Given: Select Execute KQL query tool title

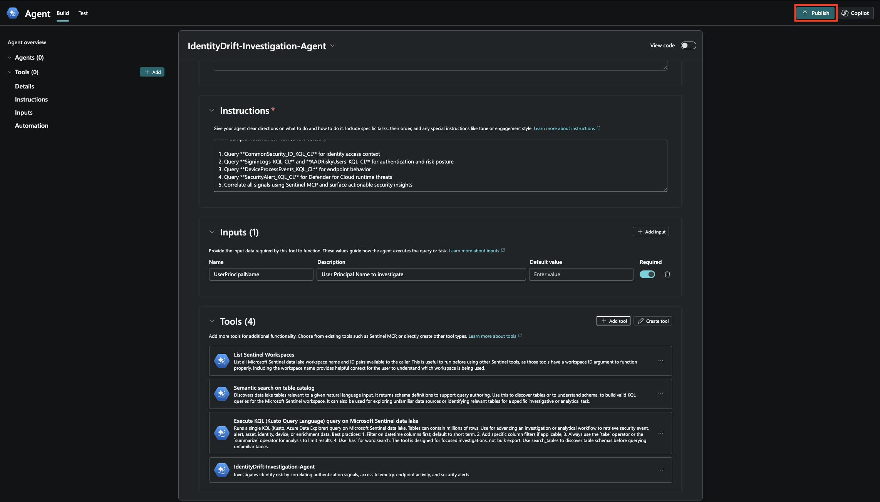Looking at the screenshot, I should click(326, 421).
